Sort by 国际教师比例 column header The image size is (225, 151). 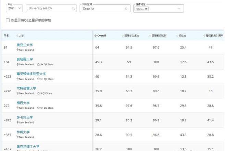point(159,36)
